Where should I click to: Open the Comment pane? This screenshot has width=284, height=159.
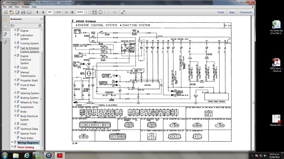click(x=246, y=12)
